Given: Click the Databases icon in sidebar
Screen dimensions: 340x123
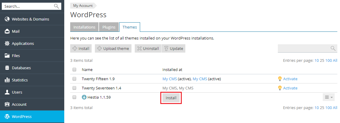Looking at the screenshot, I should [7, 68].
